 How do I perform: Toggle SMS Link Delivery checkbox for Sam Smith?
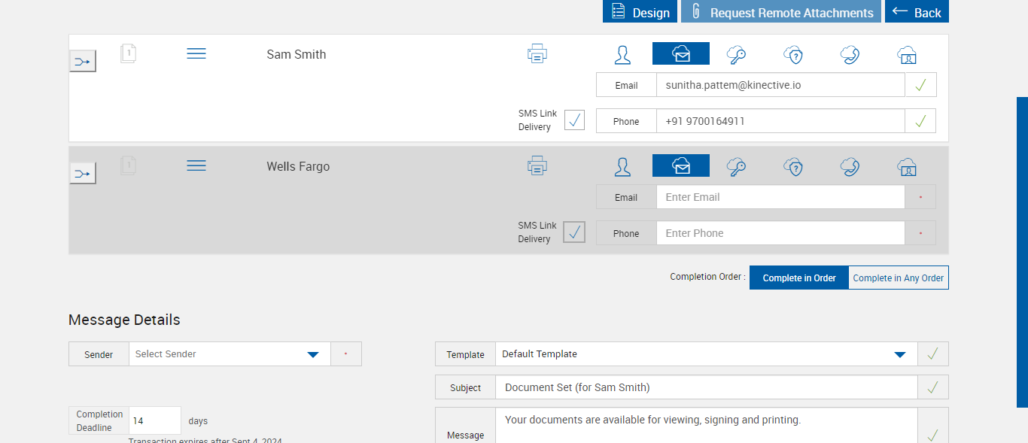click(574, 120)
